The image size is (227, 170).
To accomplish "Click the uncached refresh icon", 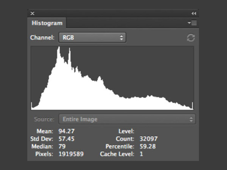I will [x=191, y=37].
